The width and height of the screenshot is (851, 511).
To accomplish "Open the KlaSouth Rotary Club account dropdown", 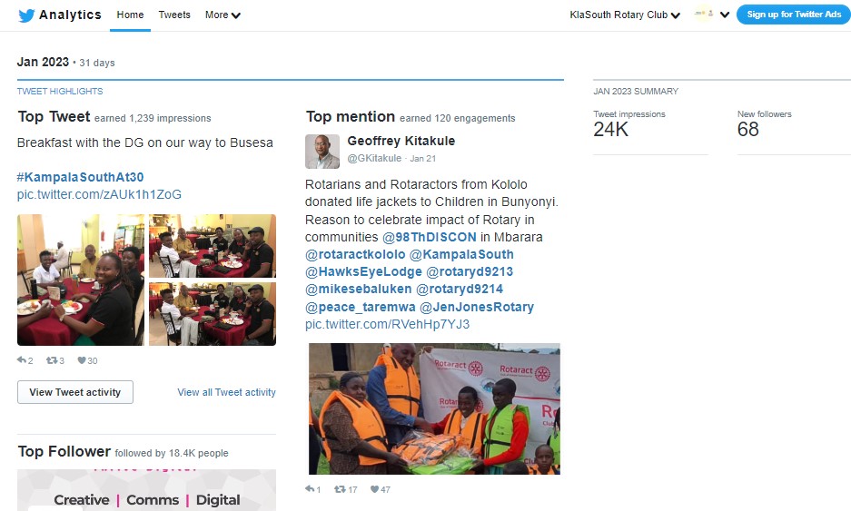I will pyautogui.click(x=625, y=15).
